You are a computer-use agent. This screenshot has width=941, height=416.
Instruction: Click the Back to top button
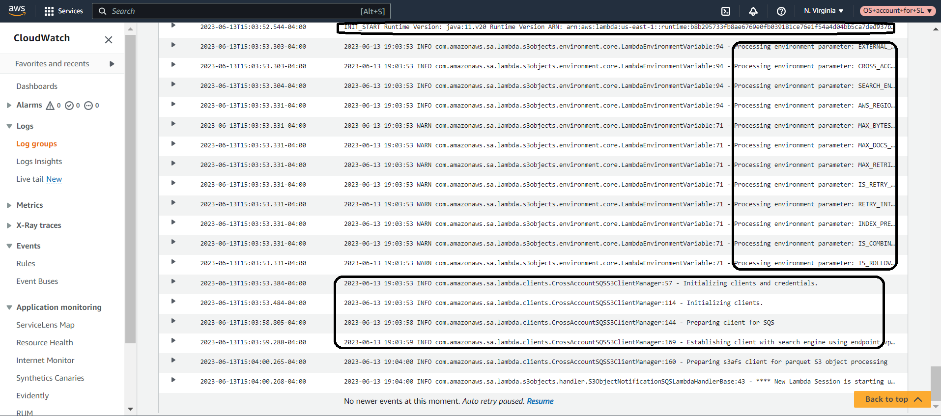pyautogui.click(x=892, y=399)
